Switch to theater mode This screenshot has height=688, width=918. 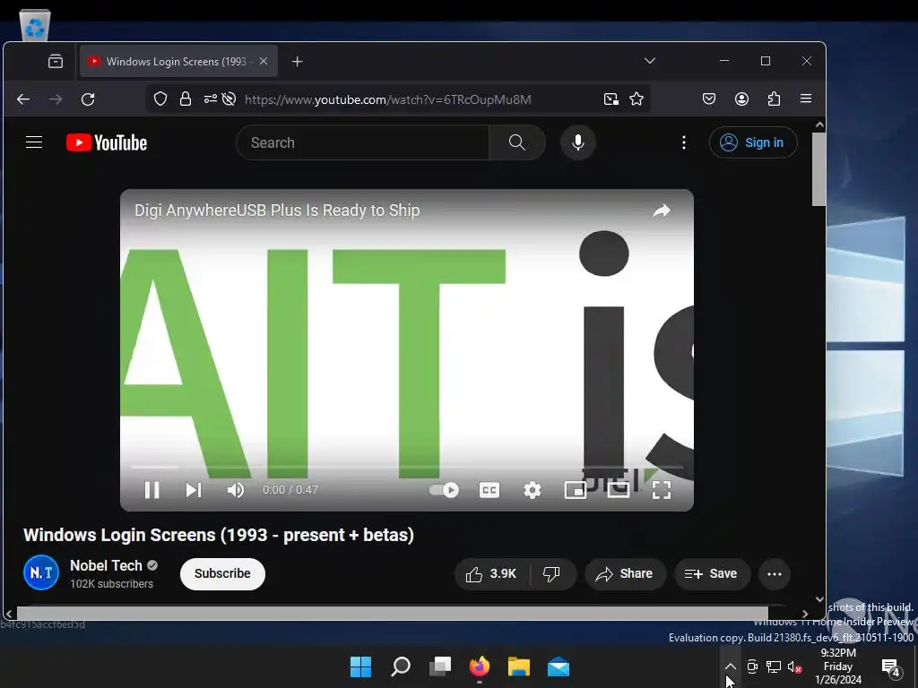(x=619, y=490)
